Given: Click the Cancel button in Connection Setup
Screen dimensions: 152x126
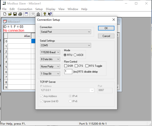Looking at the screenshot, I should click(106, 36).
